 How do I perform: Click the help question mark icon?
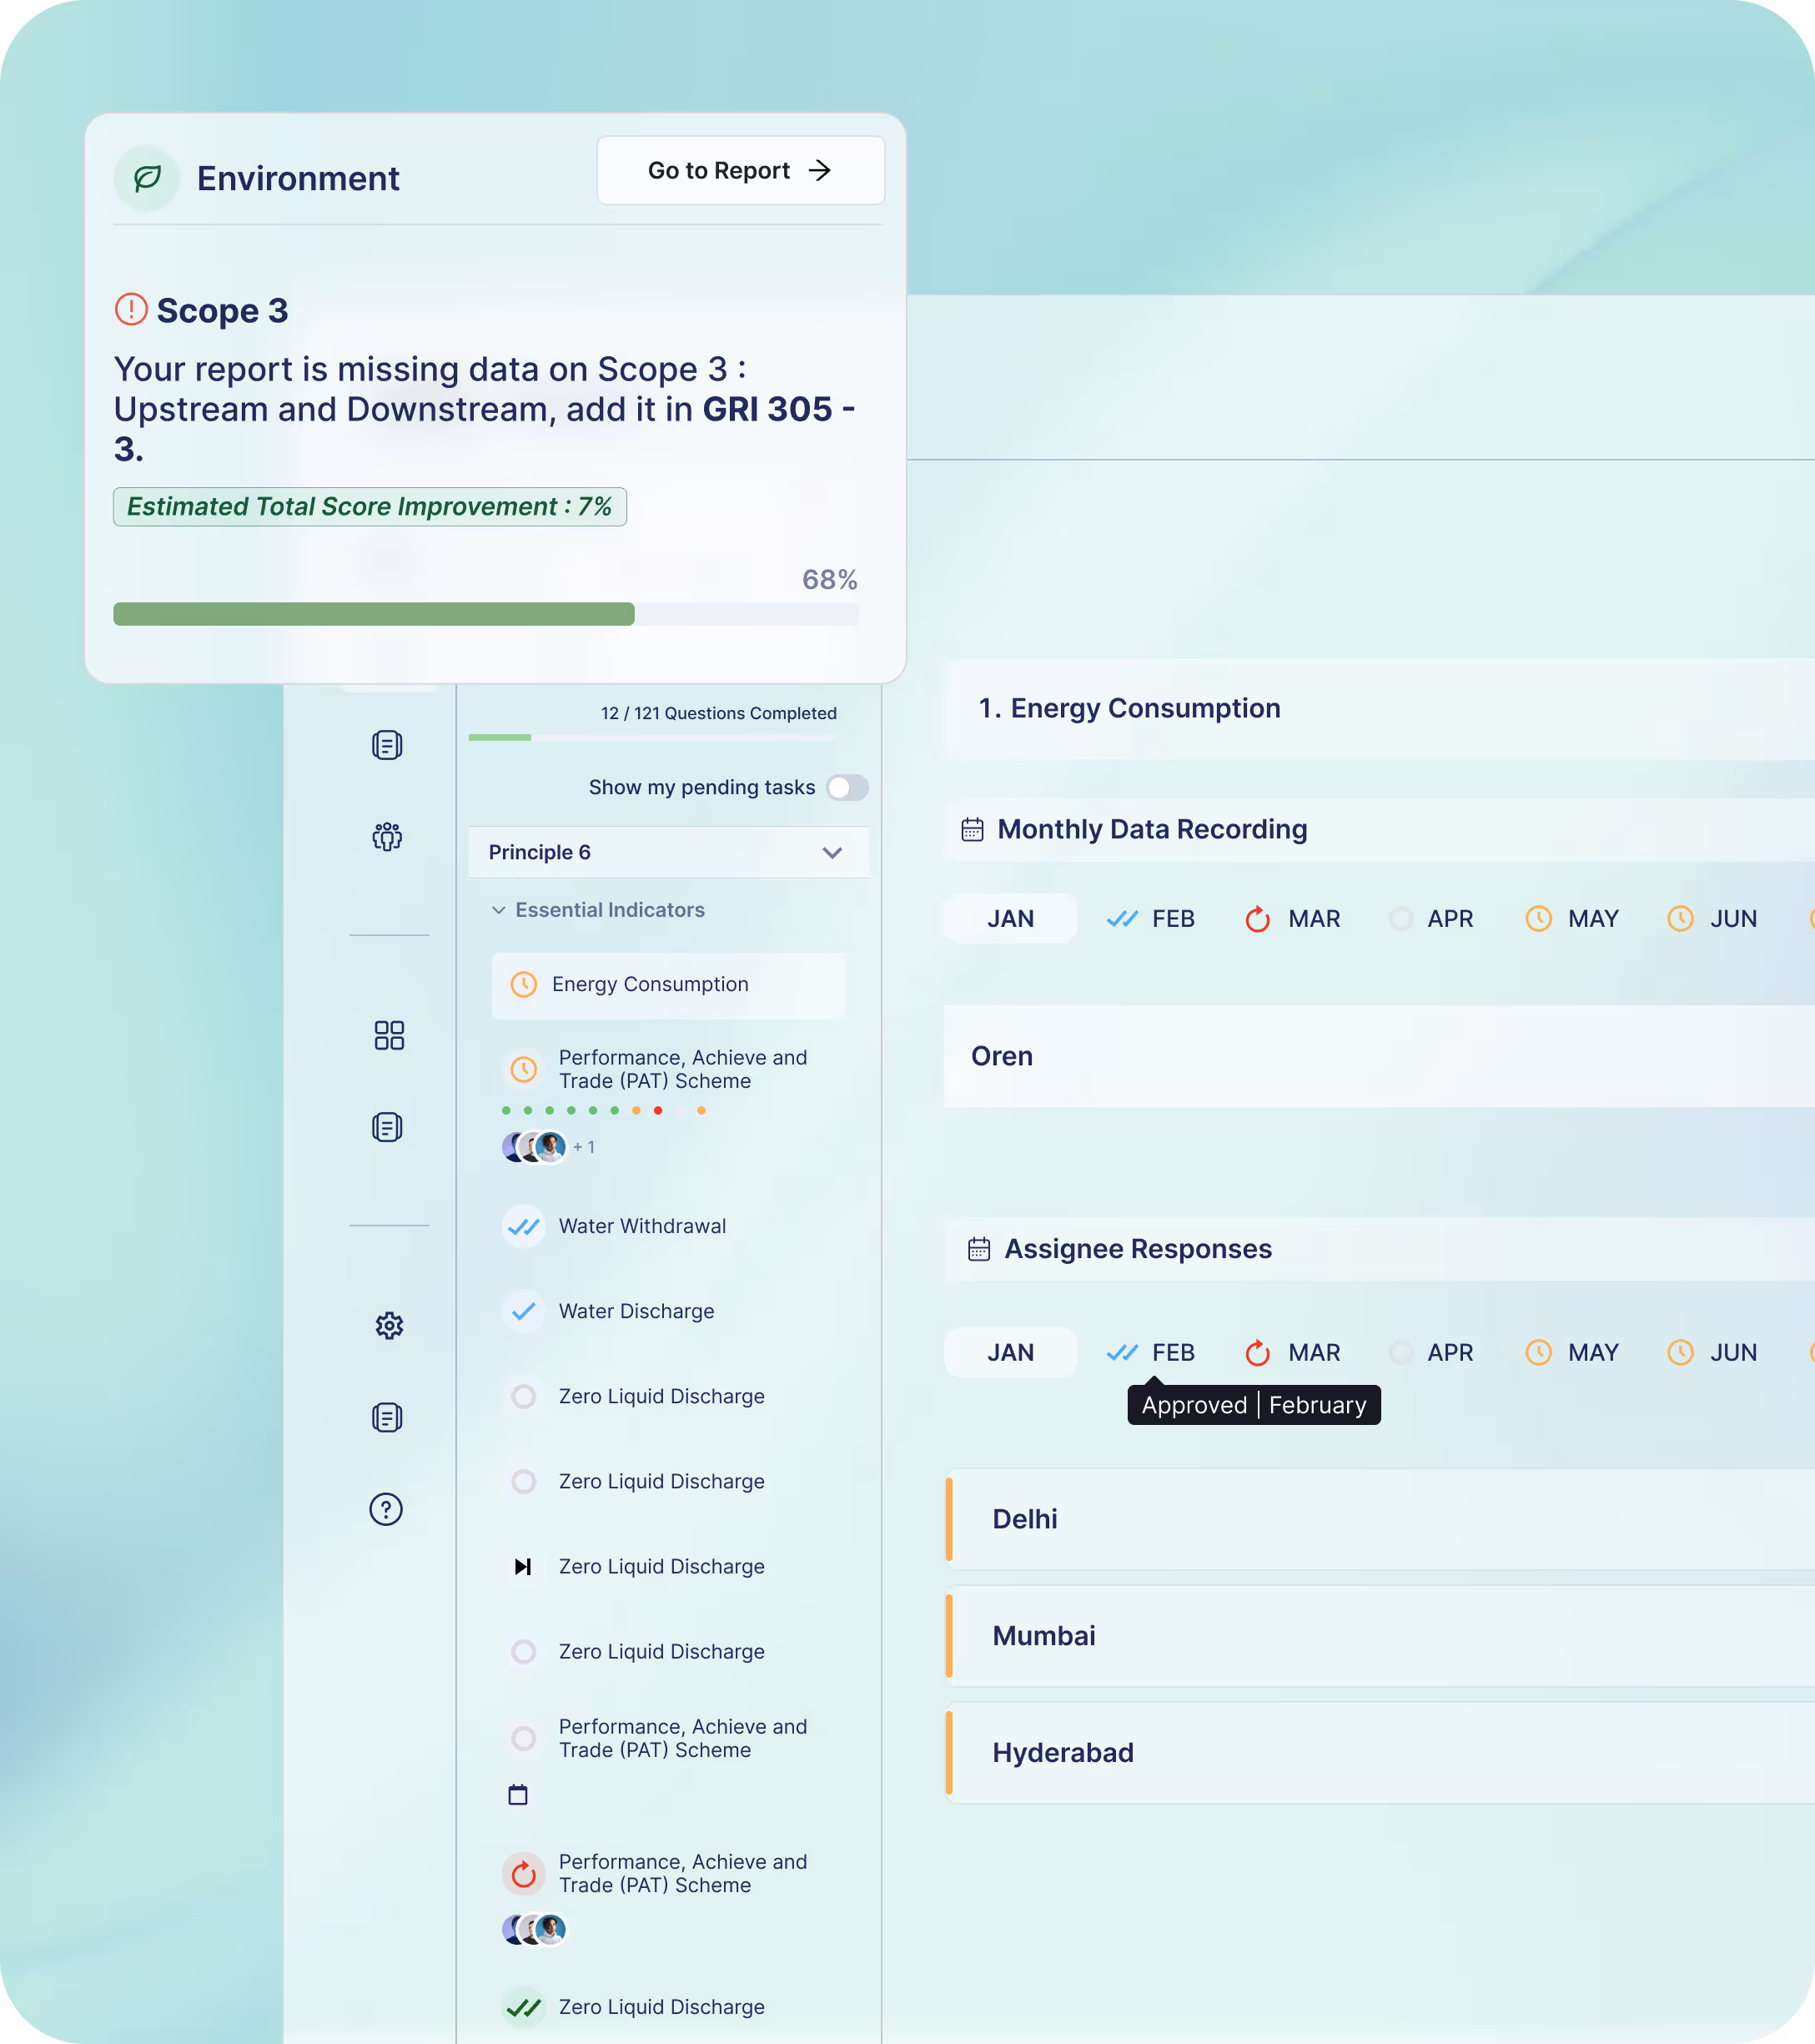389,1509
